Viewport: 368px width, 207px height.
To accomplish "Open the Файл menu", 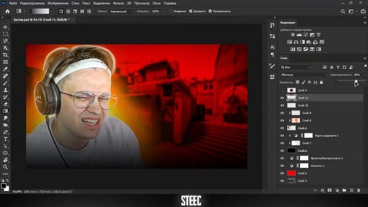I will pos(13,3).
